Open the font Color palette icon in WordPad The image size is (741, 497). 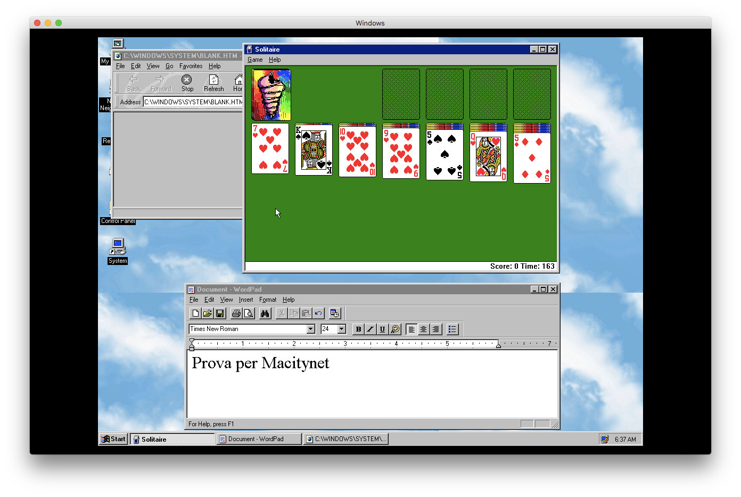pos(395,329)
